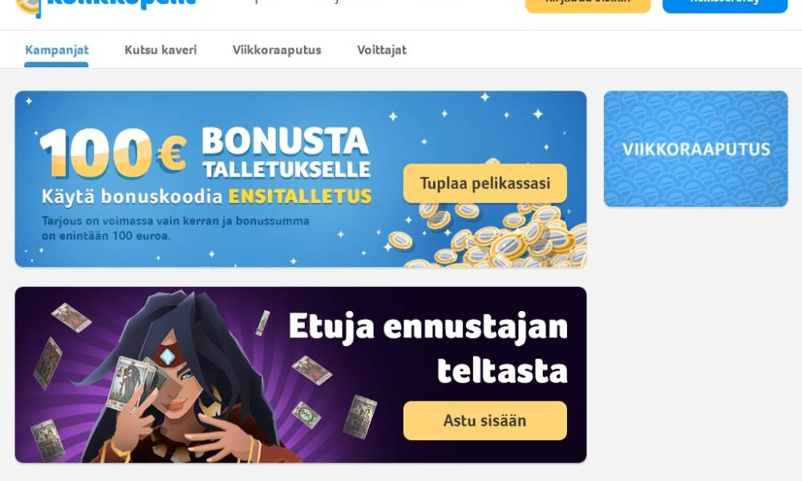Viewport: 802px width, 481px height.
Task: Click the fortune teller character illustration
Action: click(179, 377)
